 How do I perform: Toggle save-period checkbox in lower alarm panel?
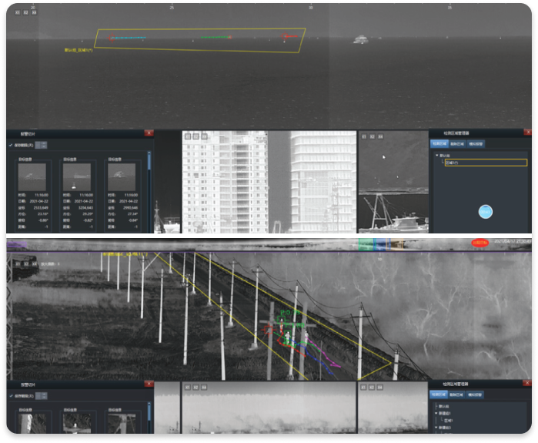11,396
